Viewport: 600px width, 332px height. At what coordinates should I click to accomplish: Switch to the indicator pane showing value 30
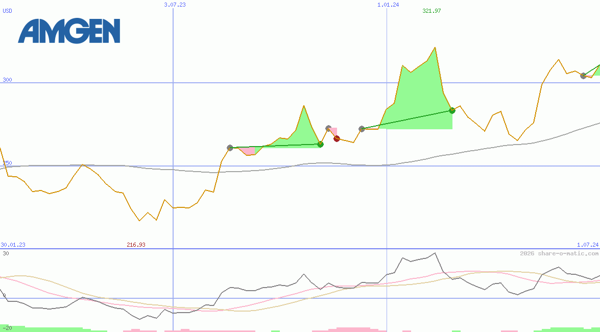(6, 252)
